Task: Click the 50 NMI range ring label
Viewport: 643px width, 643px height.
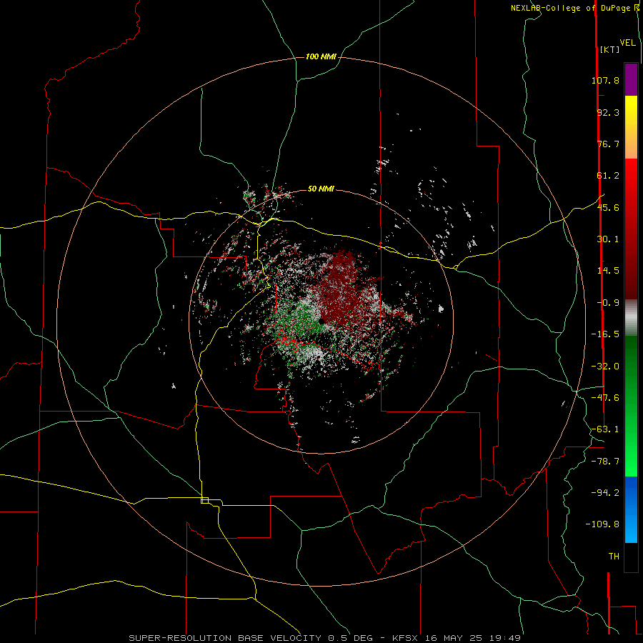Action: 321,189
